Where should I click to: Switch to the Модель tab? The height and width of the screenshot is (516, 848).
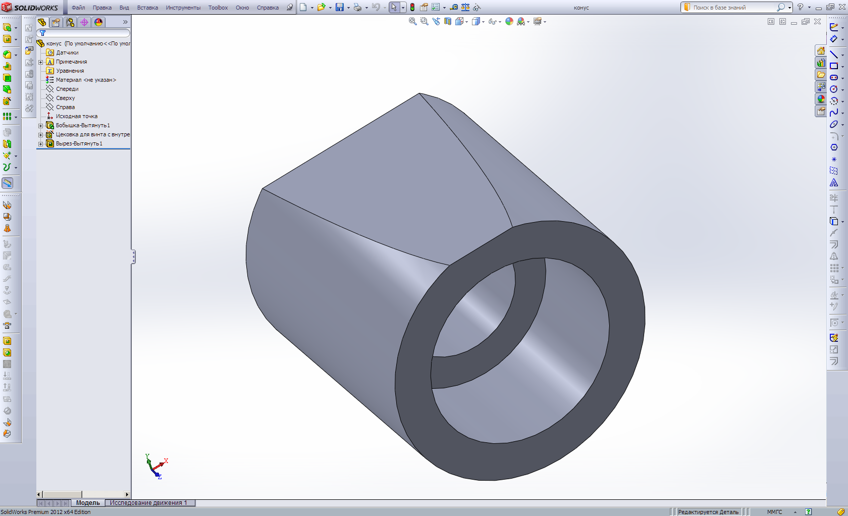88,503
